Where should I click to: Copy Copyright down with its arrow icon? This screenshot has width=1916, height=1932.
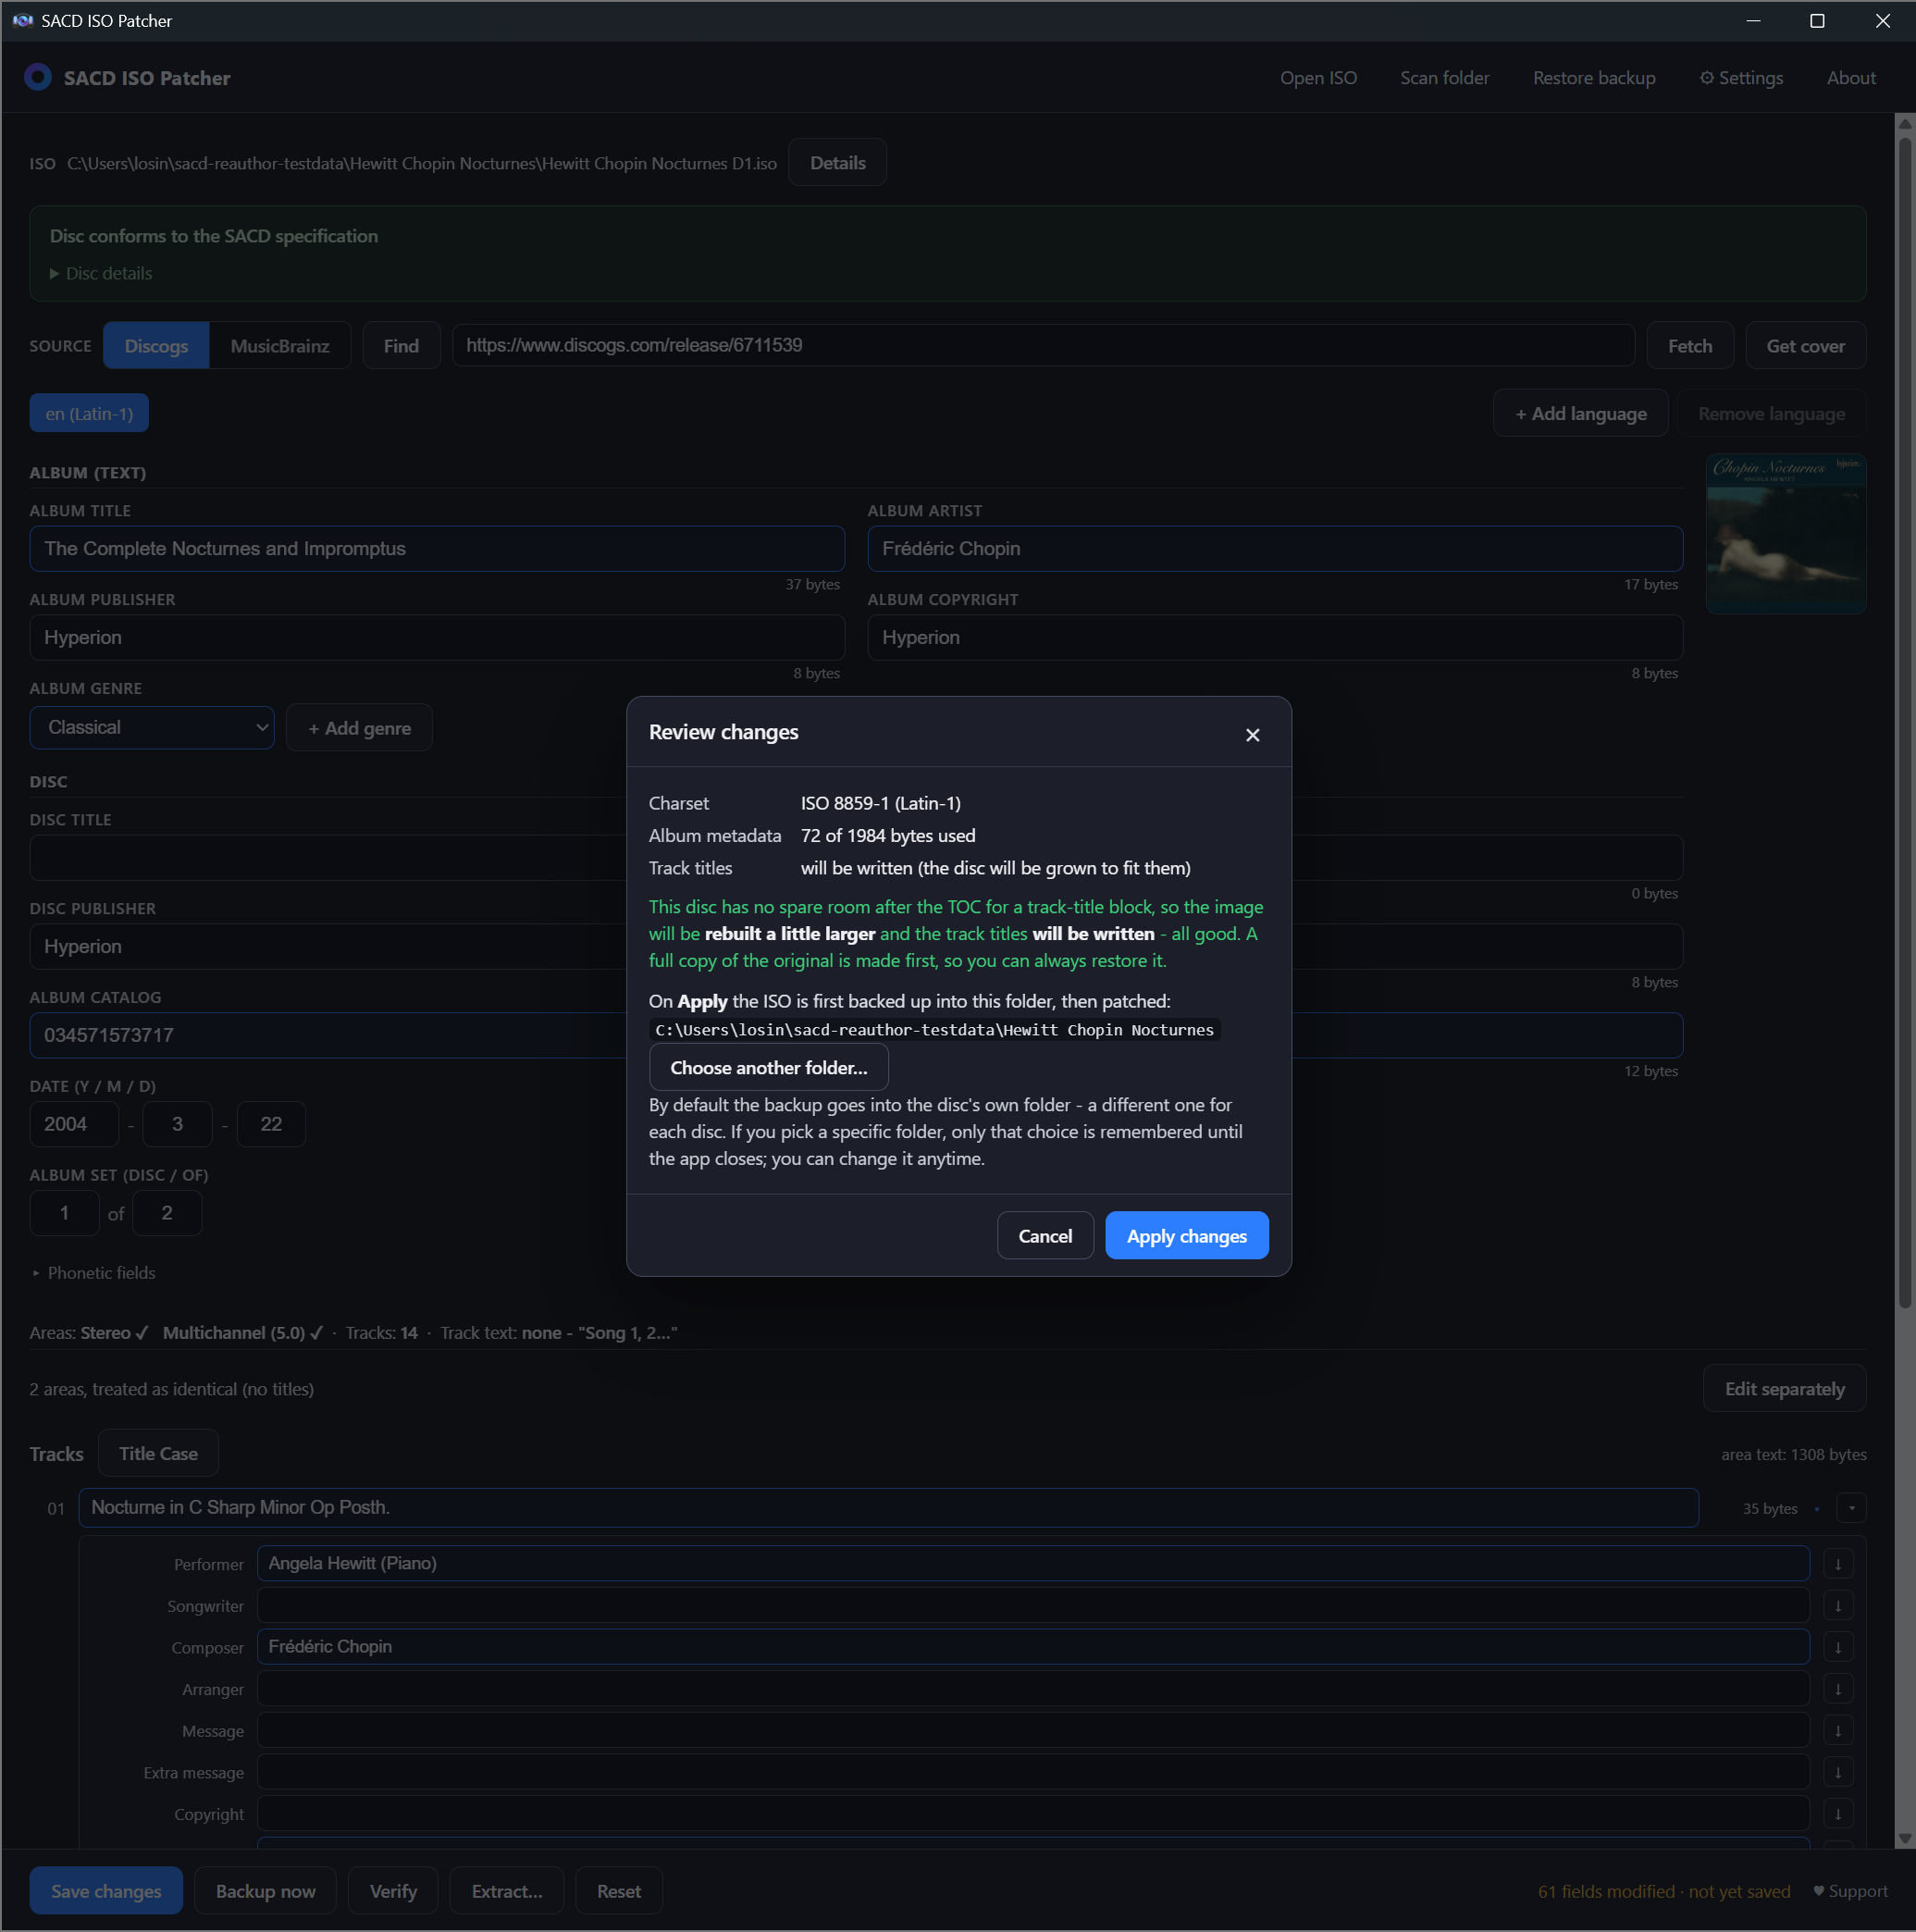coord(1838,1813)
